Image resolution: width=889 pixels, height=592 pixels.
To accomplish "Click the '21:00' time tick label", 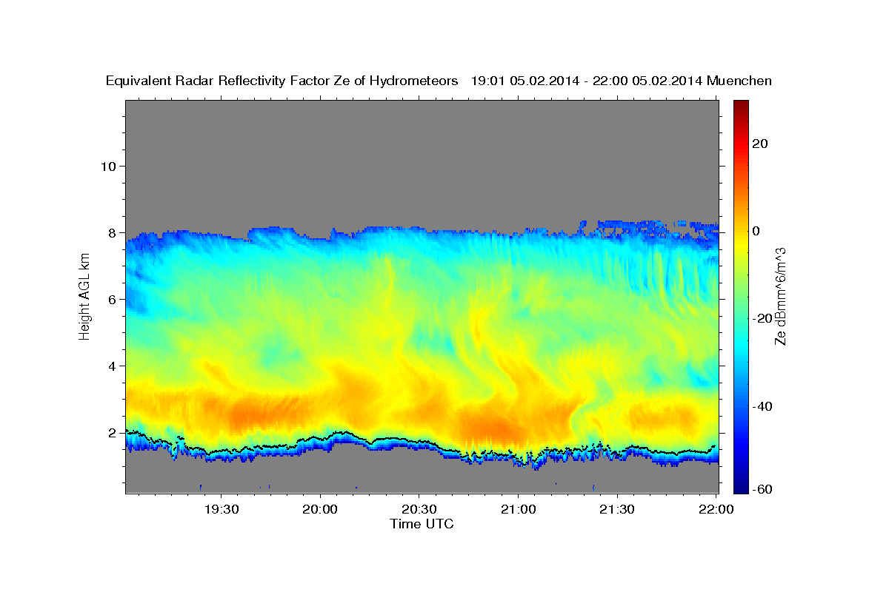I will click(518, 509).
